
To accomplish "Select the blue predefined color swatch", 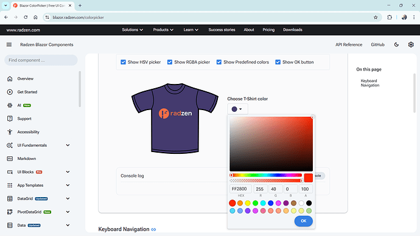I will pyautogui.click(x=270, y=203).
